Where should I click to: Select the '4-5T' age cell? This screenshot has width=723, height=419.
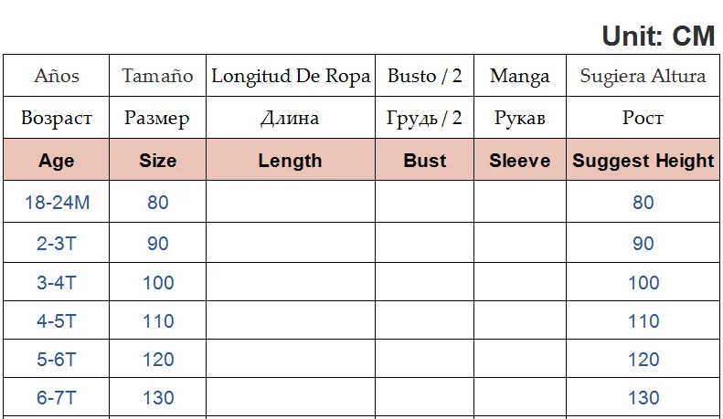(x=57, y=321)
